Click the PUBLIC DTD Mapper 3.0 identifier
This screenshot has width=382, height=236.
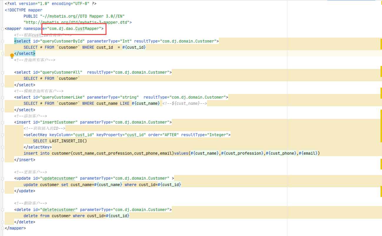pyautogui.click(x=74, y=16)
